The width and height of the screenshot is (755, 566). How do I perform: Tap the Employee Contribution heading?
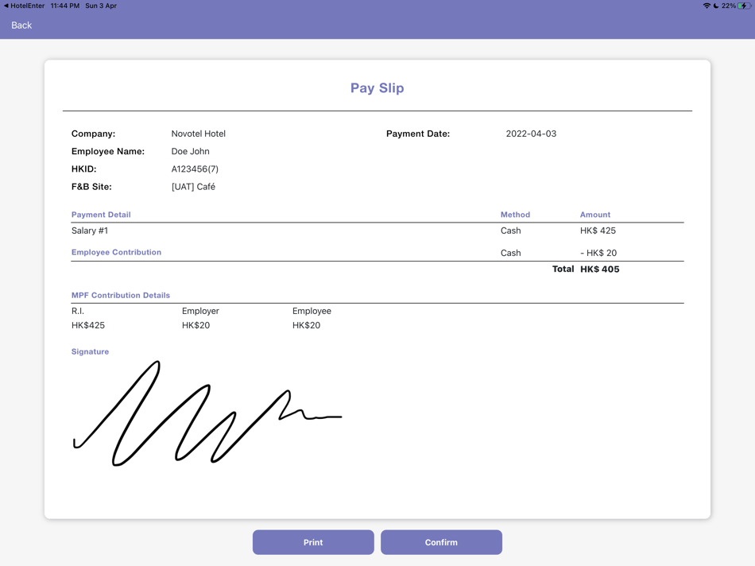coord(116,252)
